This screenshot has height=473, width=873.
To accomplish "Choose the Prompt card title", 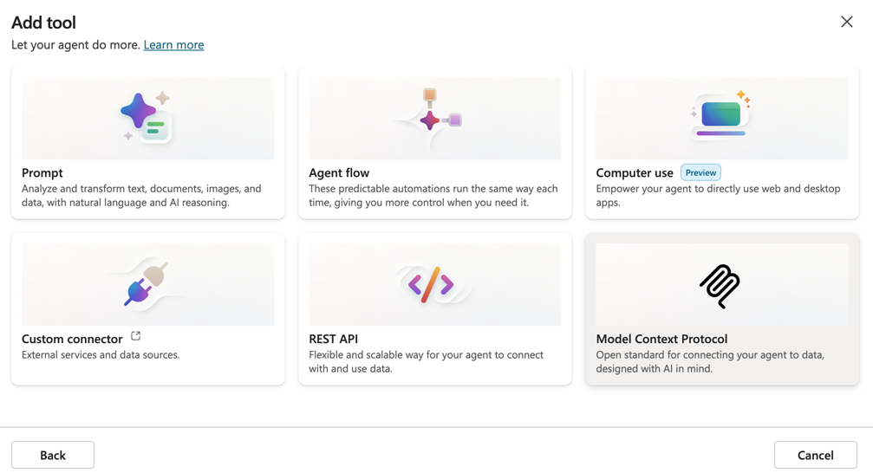I will point(42,172).
